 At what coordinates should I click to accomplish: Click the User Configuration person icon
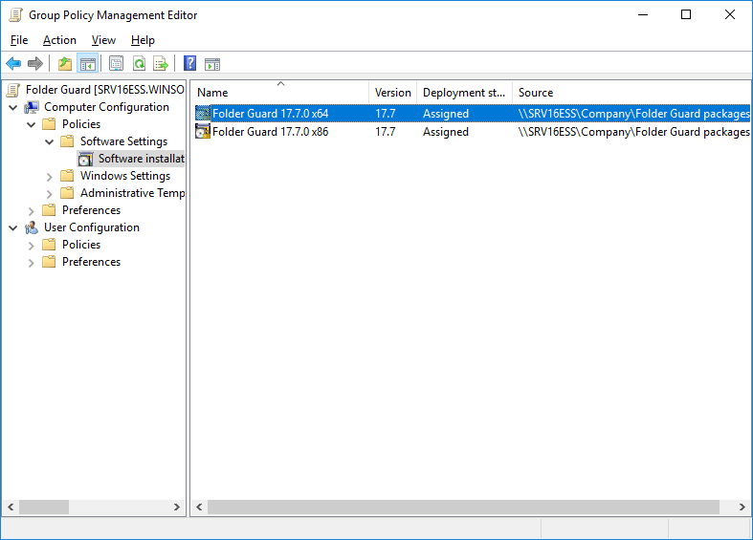(x=32, y=227)
